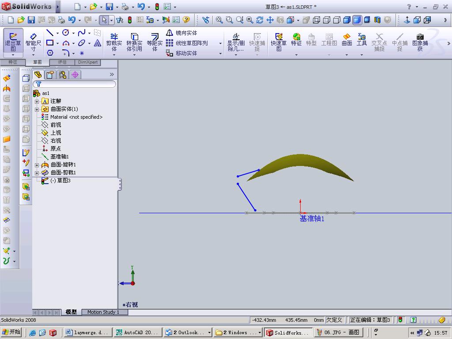Open the ConfigurationManager panel tab

63,75
